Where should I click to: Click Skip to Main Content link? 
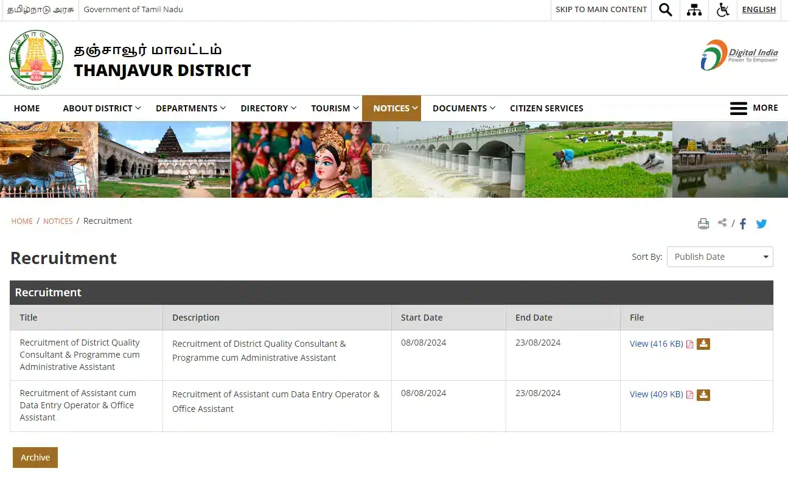click(x=601, y=9)
